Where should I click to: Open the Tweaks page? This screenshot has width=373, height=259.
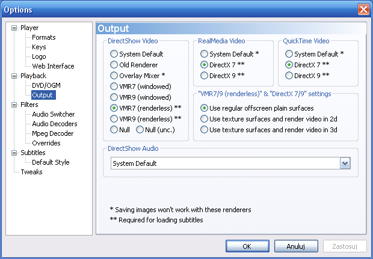(x=31, y=172)
